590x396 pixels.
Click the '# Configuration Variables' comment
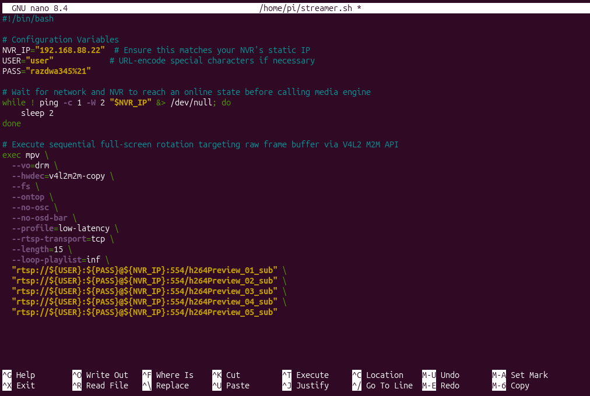(x=61, y=40)
